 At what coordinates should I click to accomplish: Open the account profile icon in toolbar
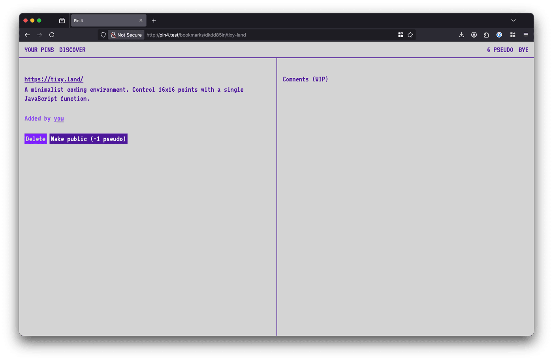tap(474, 35)
